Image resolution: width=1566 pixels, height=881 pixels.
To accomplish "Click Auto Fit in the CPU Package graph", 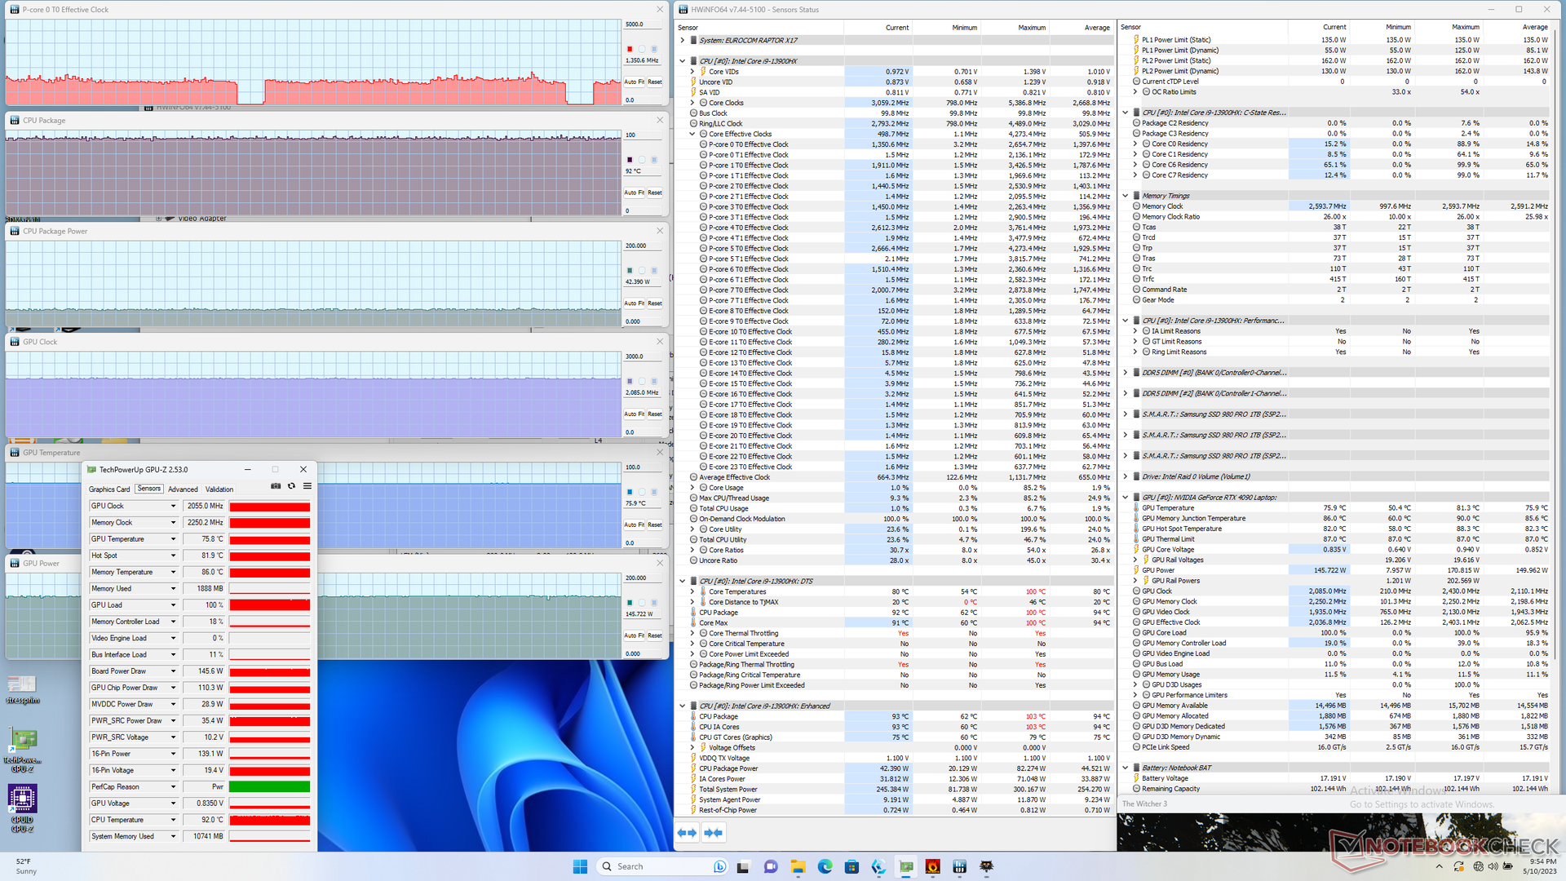I will coord(635,193).
